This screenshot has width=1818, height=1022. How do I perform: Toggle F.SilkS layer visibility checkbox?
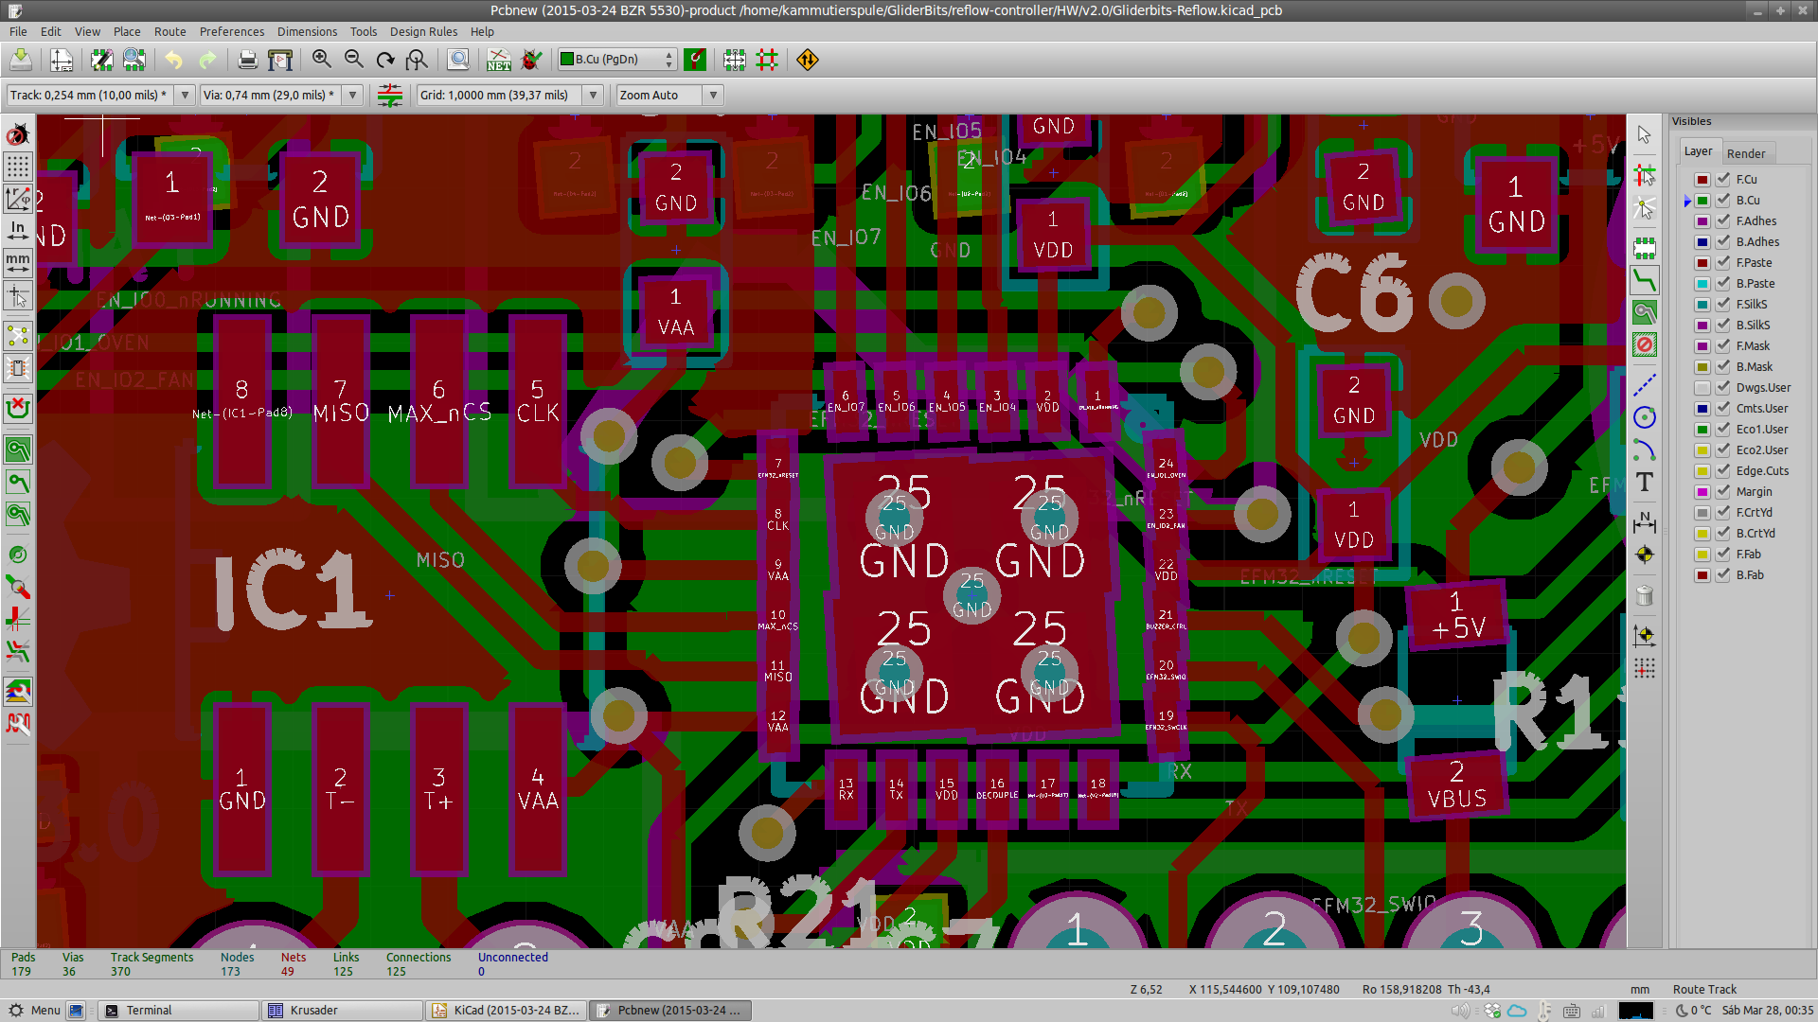click(x=1723, y=305)
